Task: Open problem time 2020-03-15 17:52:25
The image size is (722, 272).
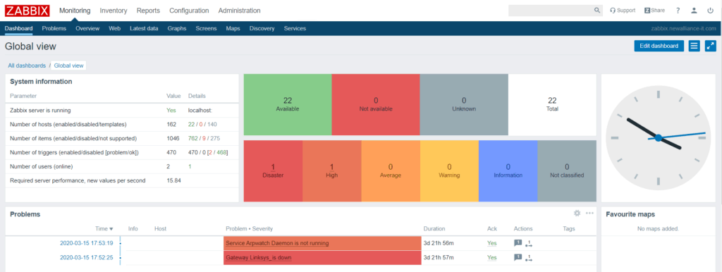Action: (87, 258)
